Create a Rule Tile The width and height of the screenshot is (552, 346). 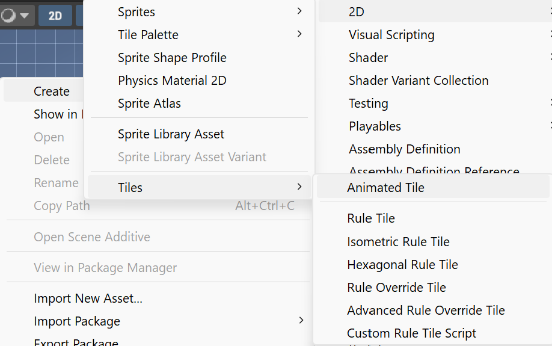pos(371,218)
